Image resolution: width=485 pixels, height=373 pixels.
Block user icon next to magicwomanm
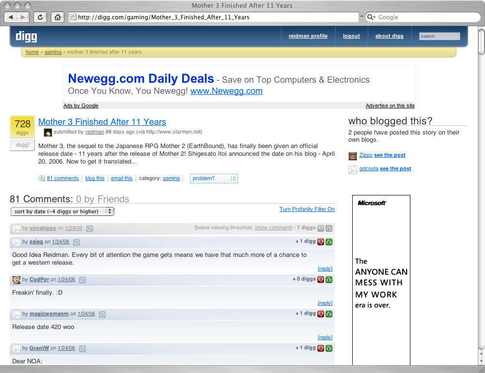tap(102, 314)
